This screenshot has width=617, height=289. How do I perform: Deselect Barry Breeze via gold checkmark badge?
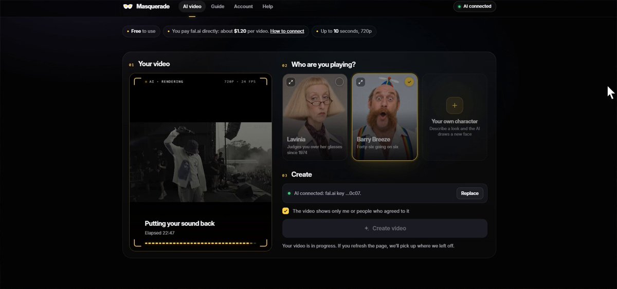409,82
